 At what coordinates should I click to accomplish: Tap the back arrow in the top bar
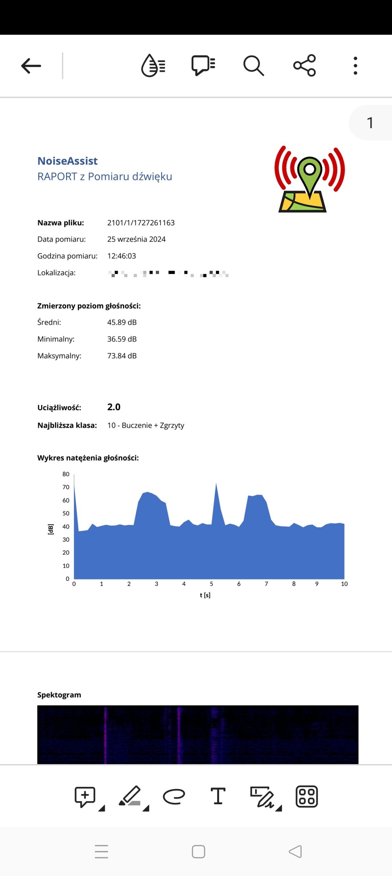[x=31, y=66]
